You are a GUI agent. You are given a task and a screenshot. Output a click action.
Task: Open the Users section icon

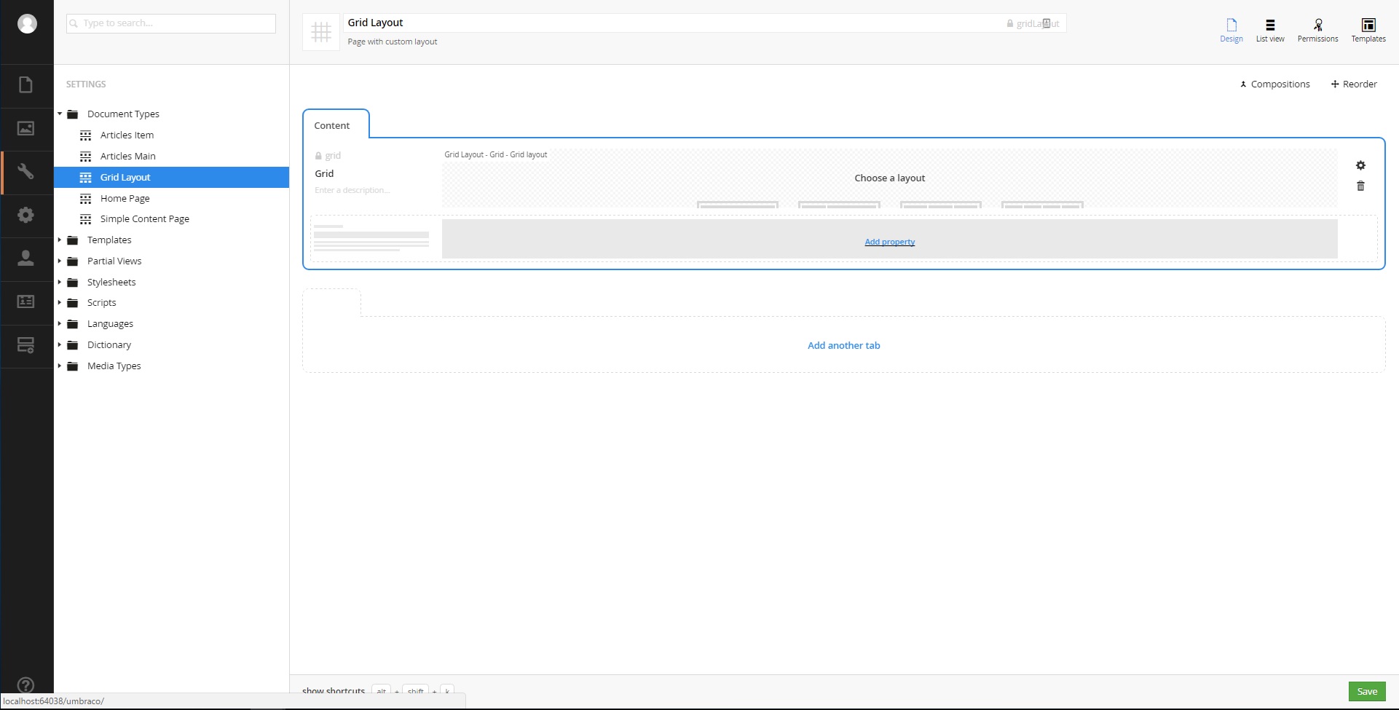(x=26, y=258)
